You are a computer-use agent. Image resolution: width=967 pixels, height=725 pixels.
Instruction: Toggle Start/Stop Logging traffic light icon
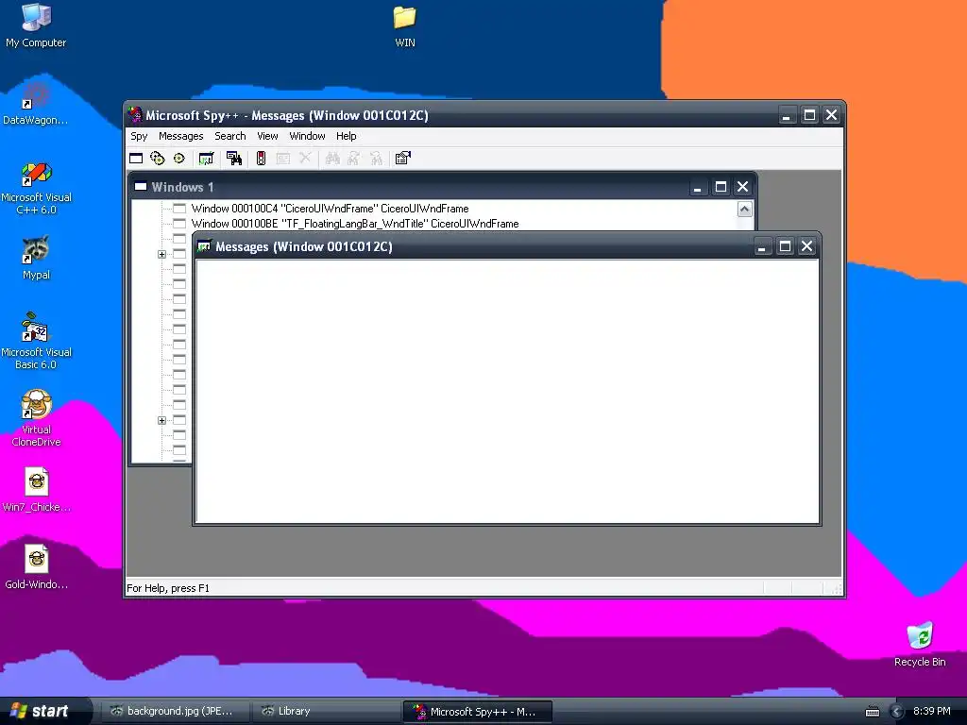(x=261, y=159)
